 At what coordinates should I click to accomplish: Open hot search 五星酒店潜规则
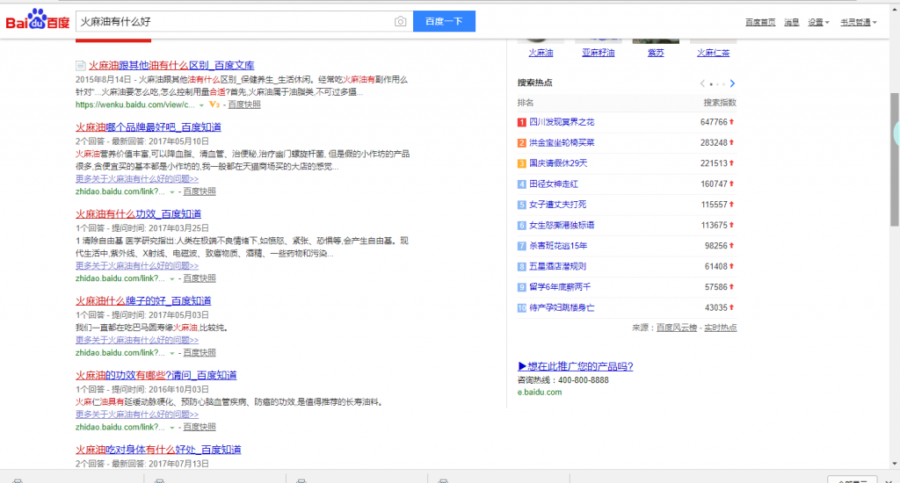[x=557, y=267]
